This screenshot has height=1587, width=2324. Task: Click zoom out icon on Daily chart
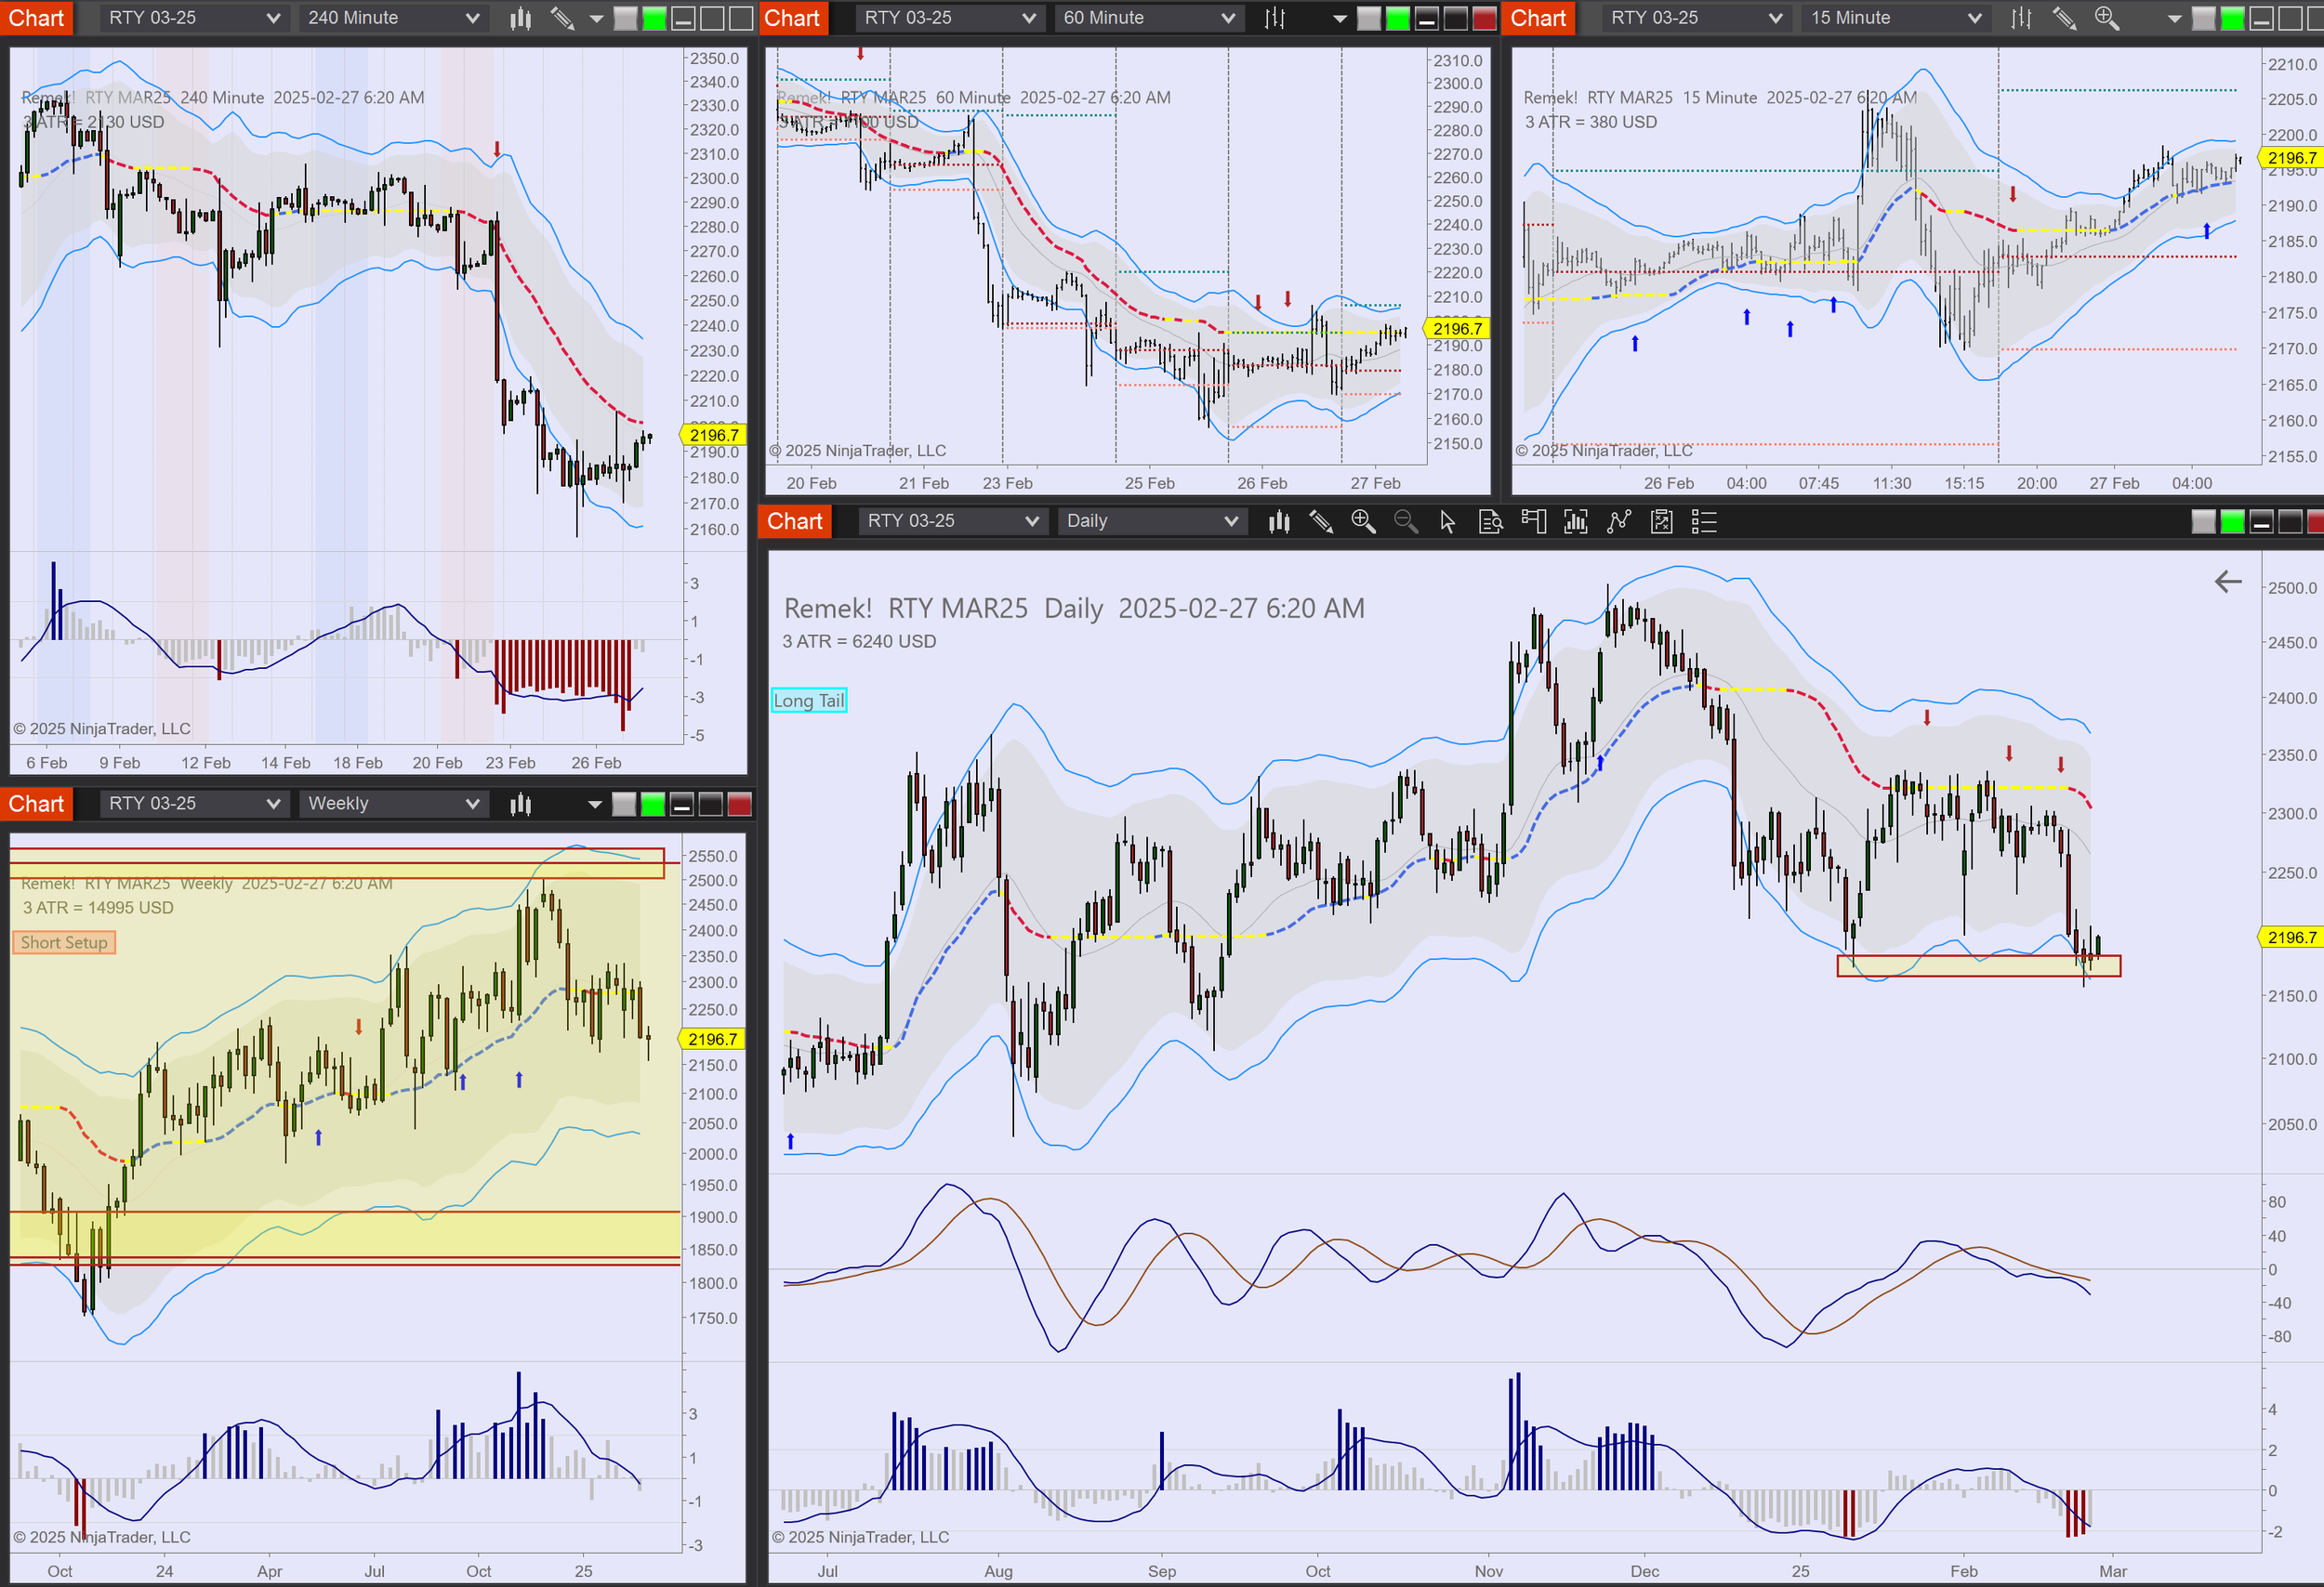pyautogui.click(x=1405, y=521)
